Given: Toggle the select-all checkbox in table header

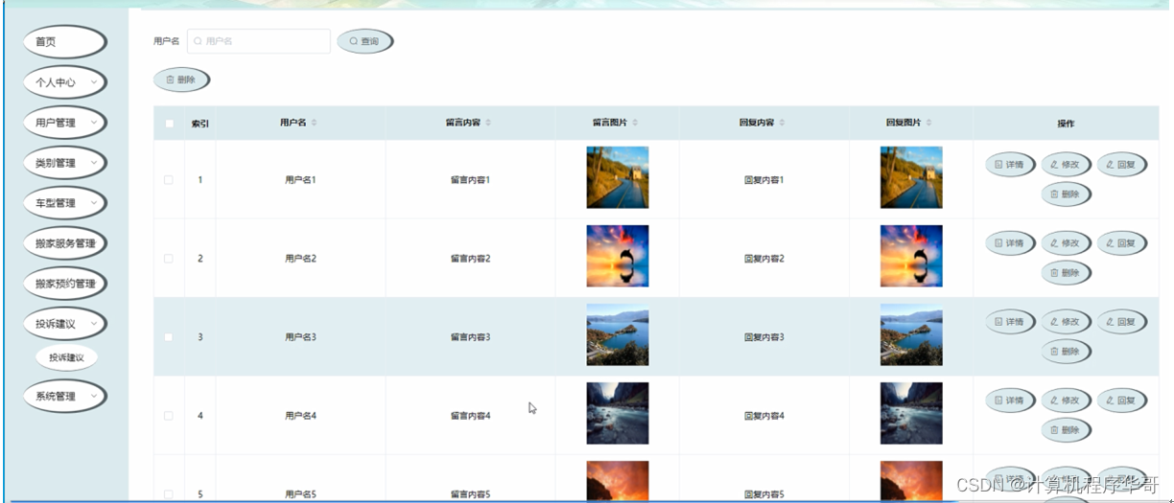Looking at the screenshot, I should 170,124.
